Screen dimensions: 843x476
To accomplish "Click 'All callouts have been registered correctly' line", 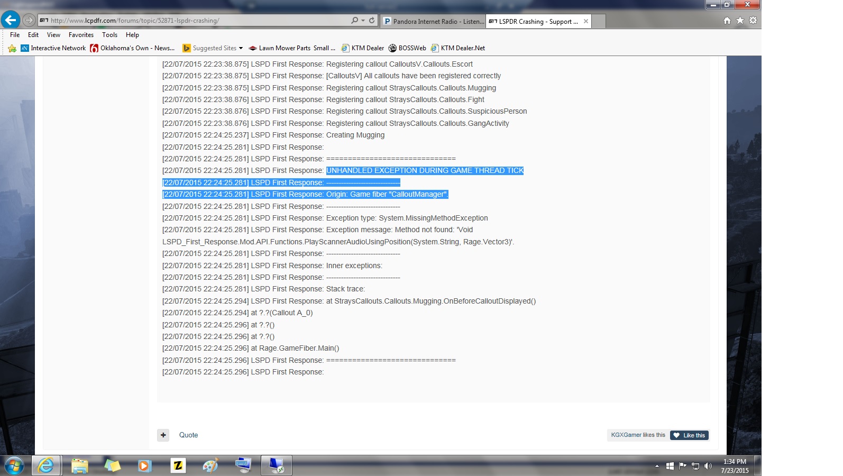I will (331, 76).
